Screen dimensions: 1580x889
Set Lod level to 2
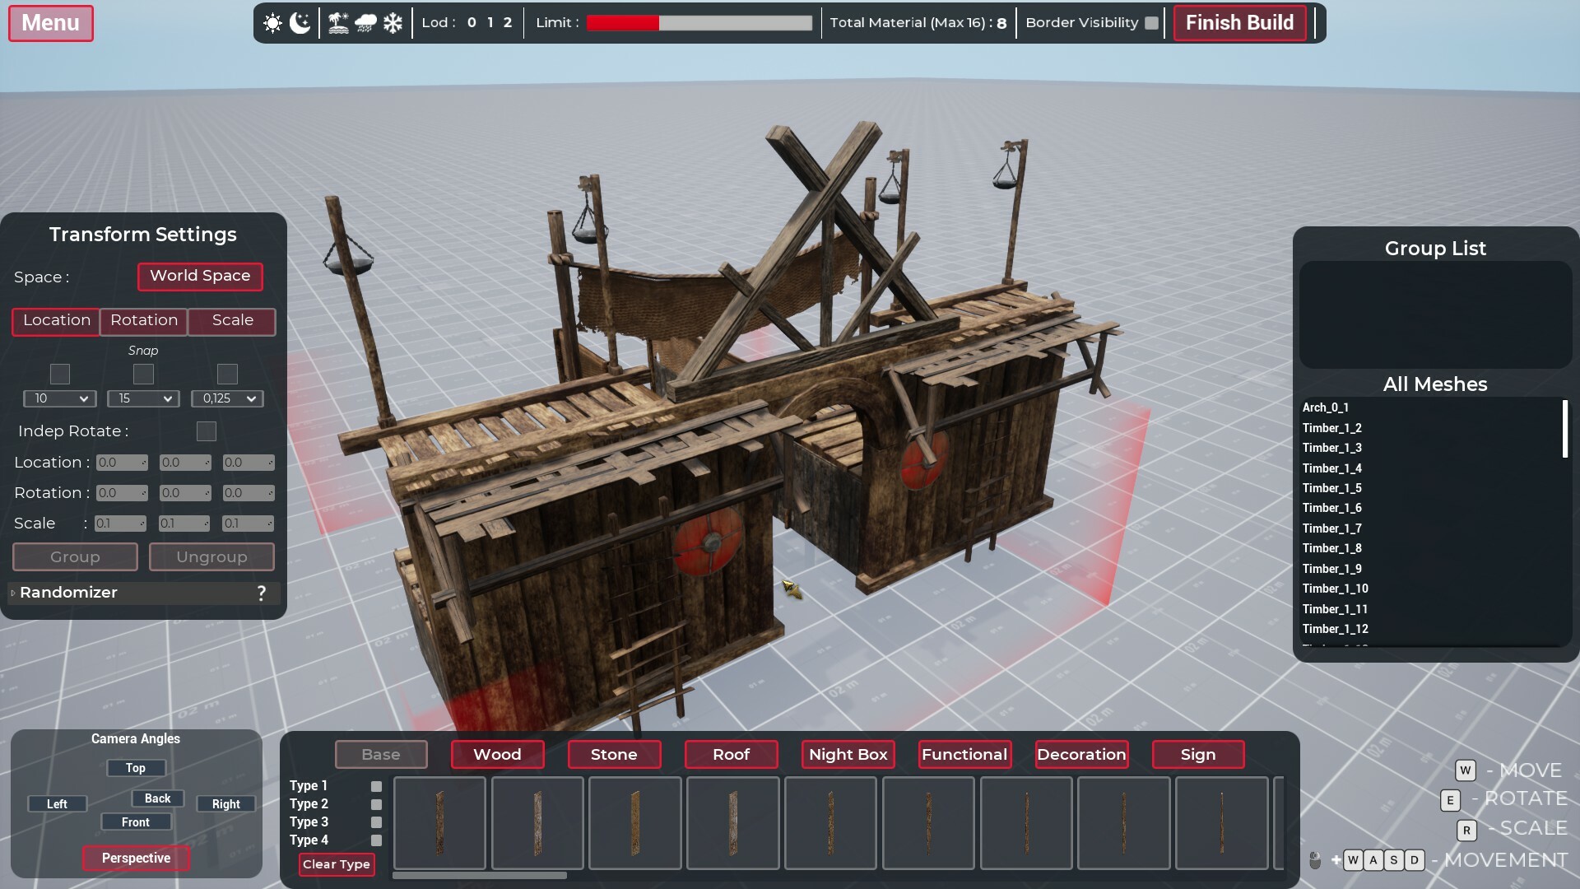[x=508, y=23]
